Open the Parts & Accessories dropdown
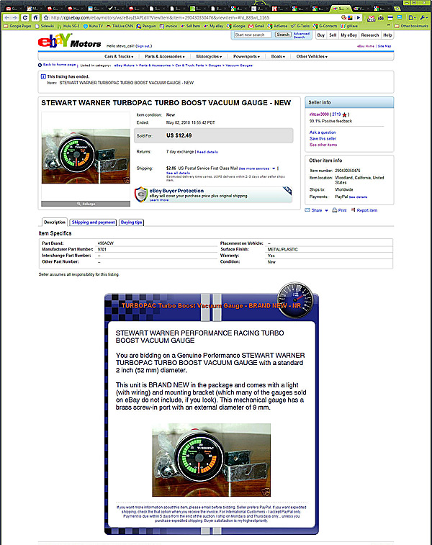Image resolution: width=432 pixels, height=545 pixels. coord(164,56)
